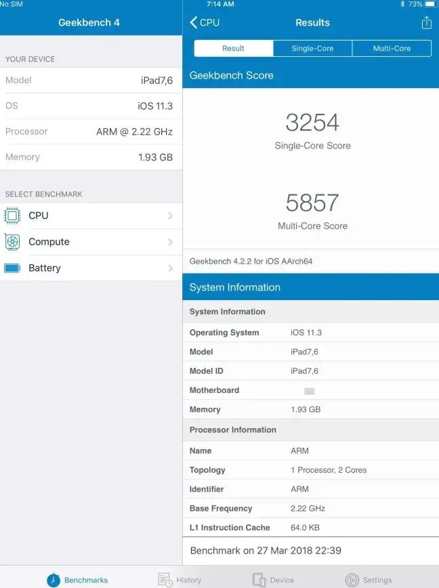Tap ARM @ 2.22 GHz processor value

[x=135, y=131]
